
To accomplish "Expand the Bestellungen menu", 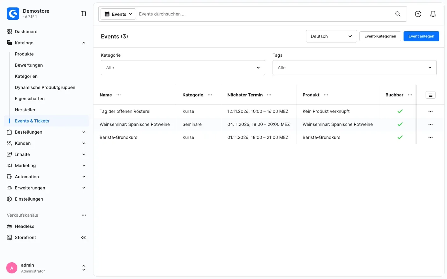I will click(x=84, y=132).
